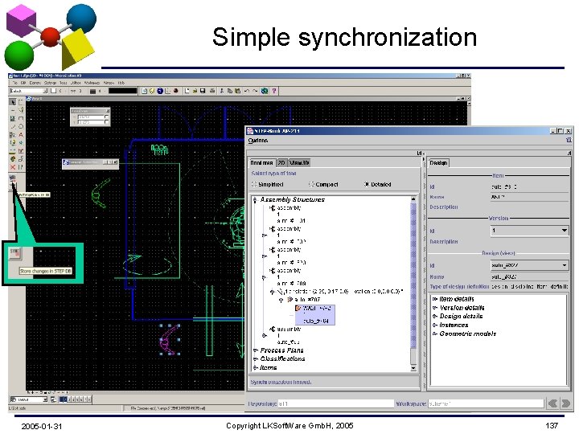This screenshot has width=579, height=434.
Task: Click the scissors cut icon in toolbar
Action: pyautogui.click(x=222, y=91)
